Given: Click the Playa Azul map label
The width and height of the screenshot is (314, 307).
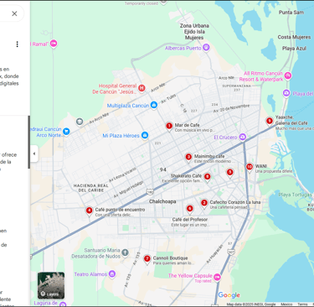Looking at the screenshot, I should click(x=294, y=49).
